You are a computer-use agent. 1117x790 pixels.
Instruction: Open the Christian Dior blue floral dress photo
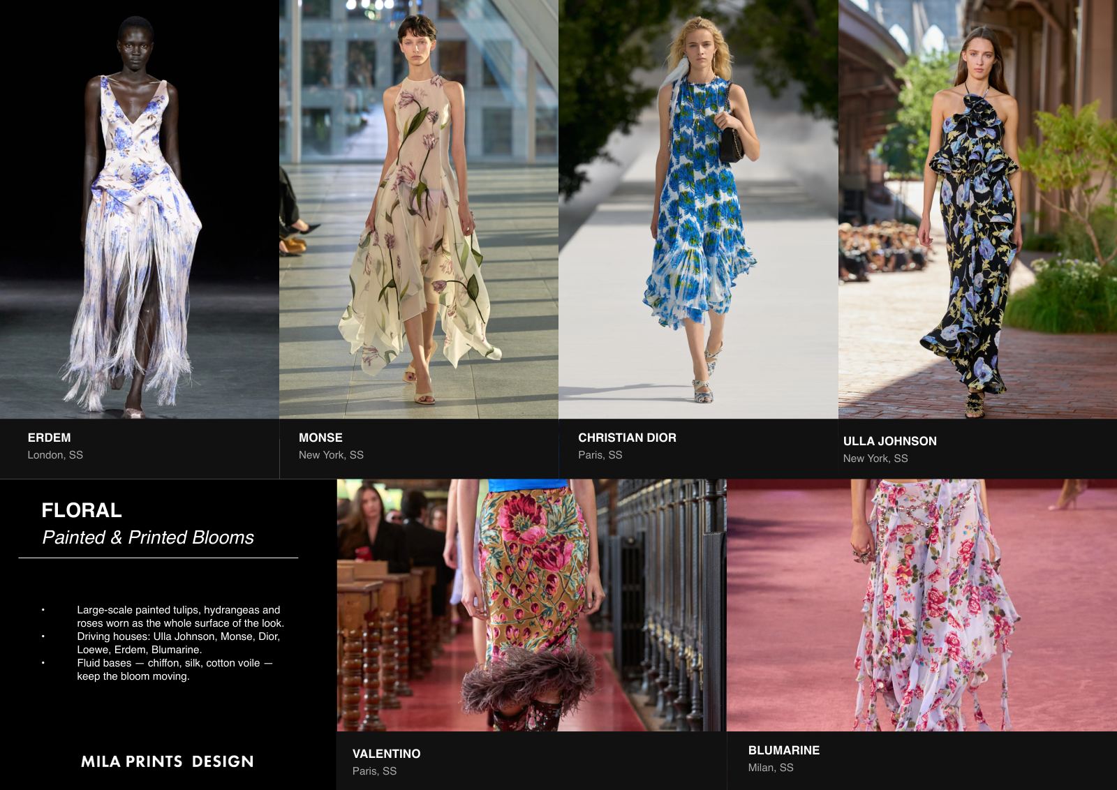[698, 209]
